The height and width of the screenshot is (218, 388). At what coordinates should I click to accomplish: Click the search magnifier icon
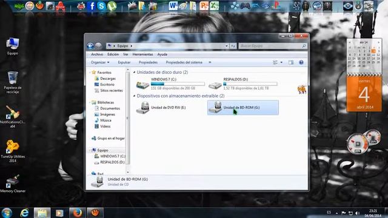tap(304, 46)
